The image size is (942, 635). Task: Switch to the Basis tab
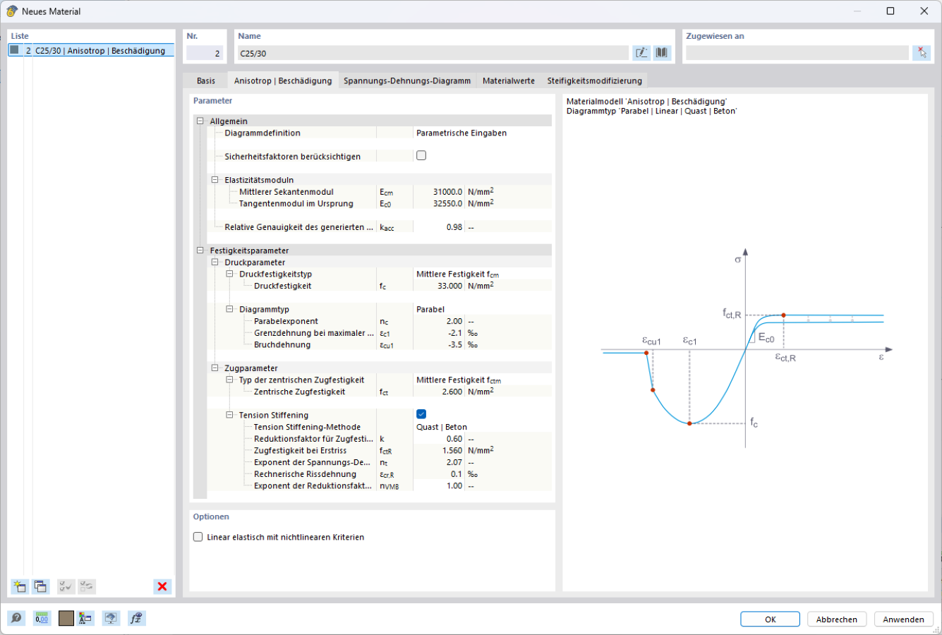(x=206, y=80)
